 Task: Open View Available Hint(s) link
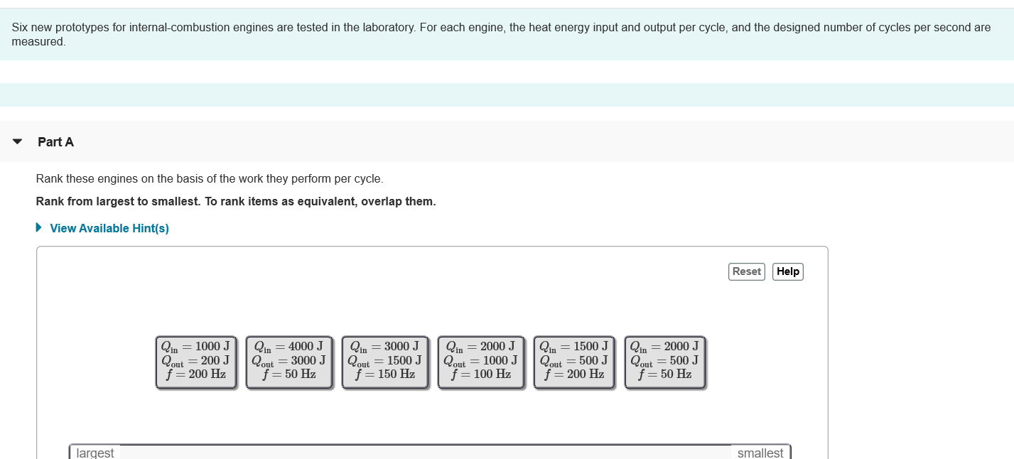click(109, 228)
